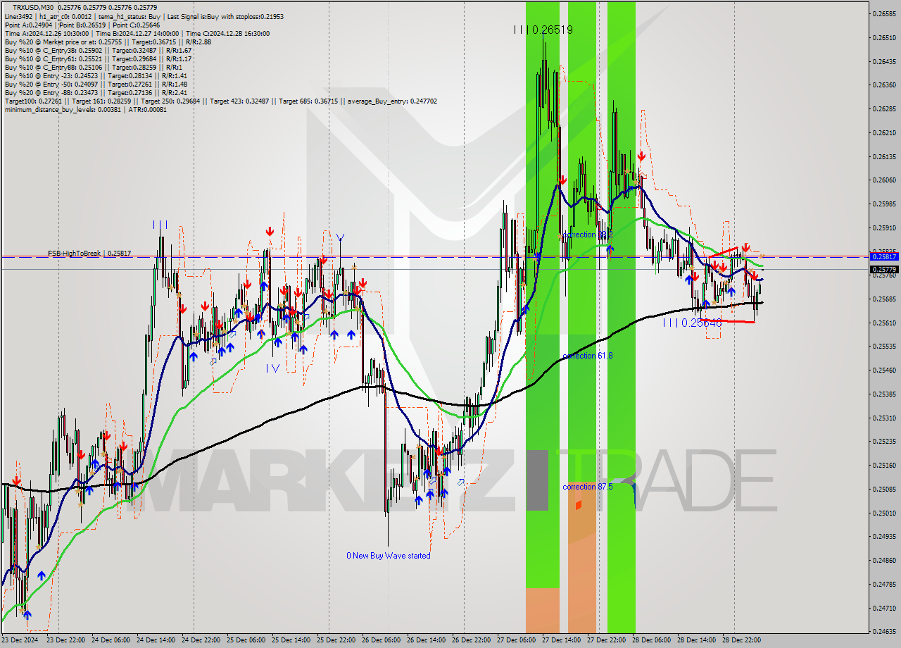Click the black 0.25779 current price tag
The height and width of the screenshot is (648, 901).
click(x=885, y=269)
